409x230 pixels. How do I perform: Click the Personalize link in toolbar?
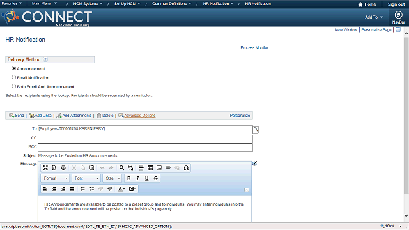point(240,115)
